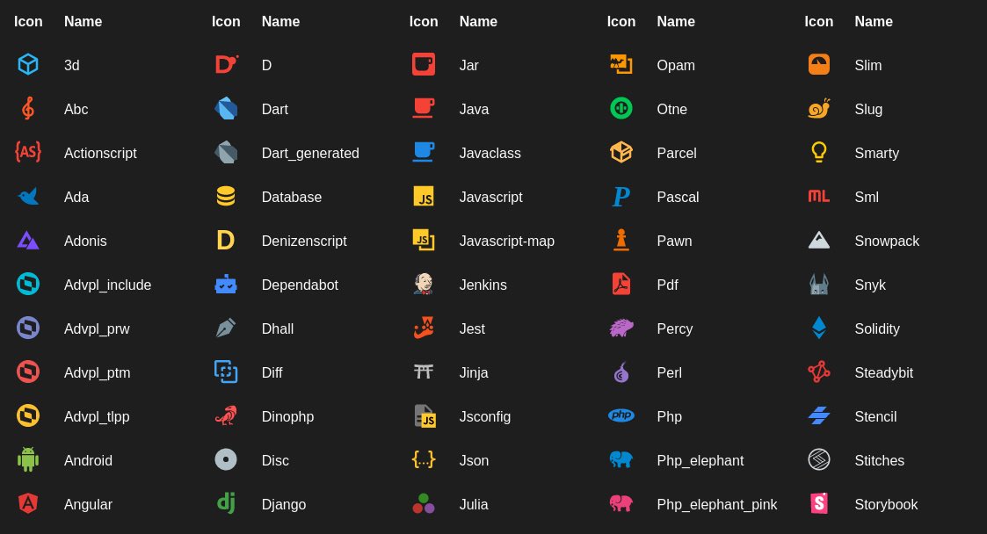
Task: Pick the blue Pascal P icon
Action: tap(621, 196)
